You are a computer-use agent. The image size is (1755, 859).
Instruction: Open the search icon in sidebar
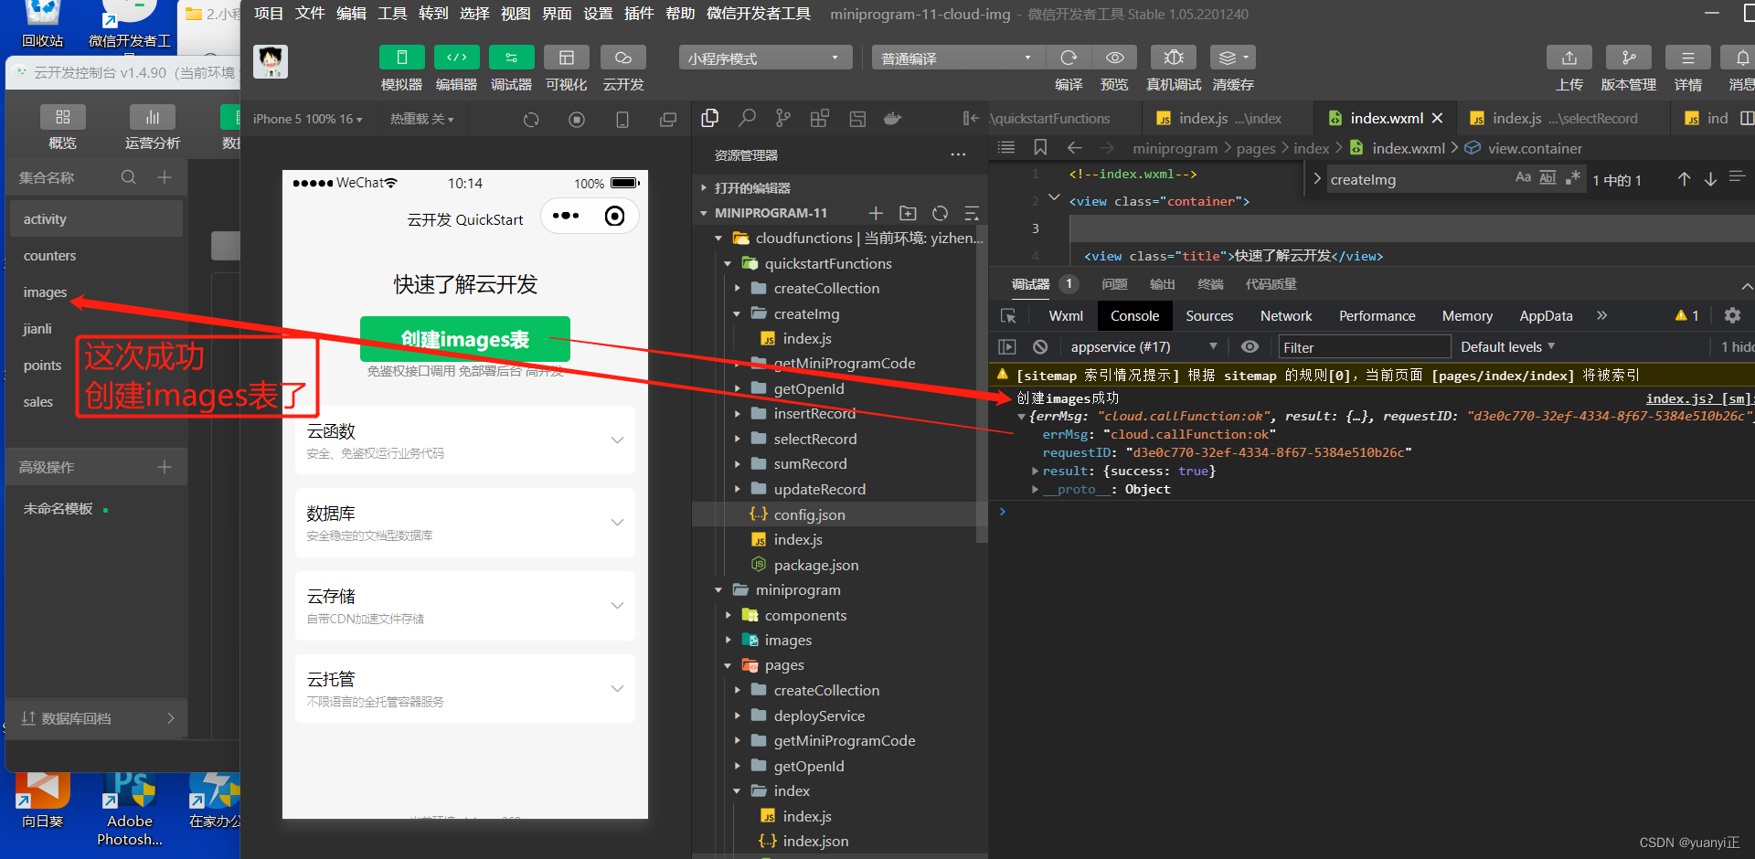[747, 118]
